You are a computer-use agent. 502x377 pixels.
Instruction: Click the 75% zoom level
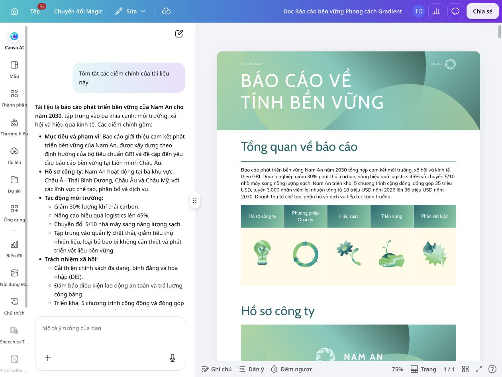398,369
